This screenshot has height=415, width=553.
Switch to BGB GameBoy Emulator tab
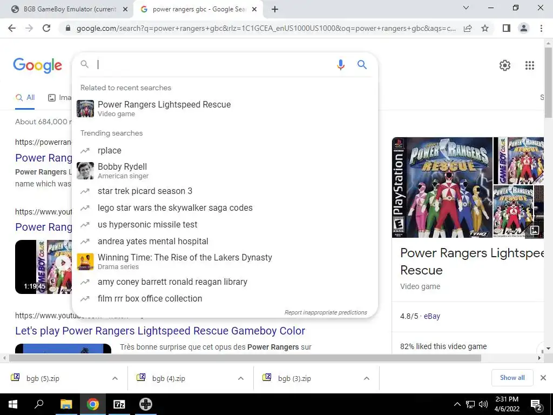(67, 9)
